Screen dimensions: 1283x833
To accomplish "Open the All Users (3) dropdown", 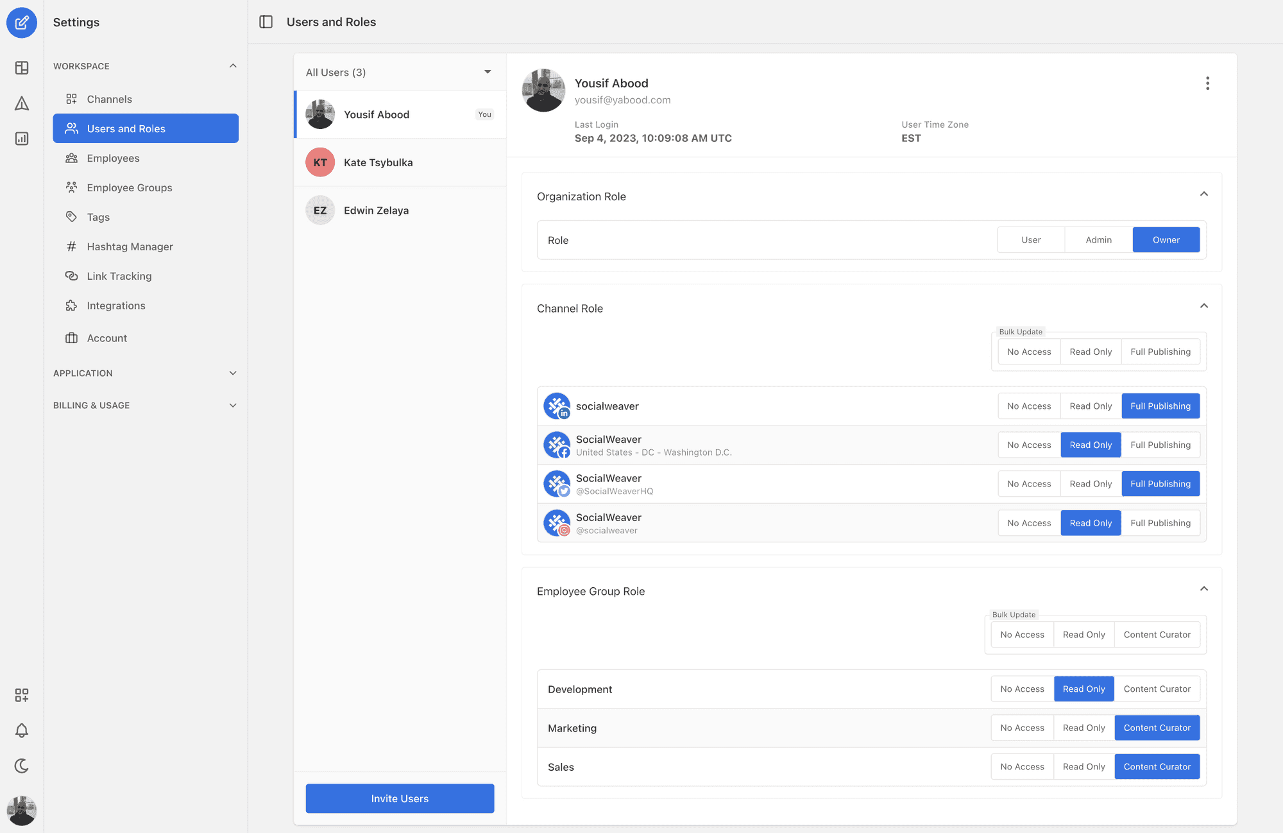I will coord(400,73).
